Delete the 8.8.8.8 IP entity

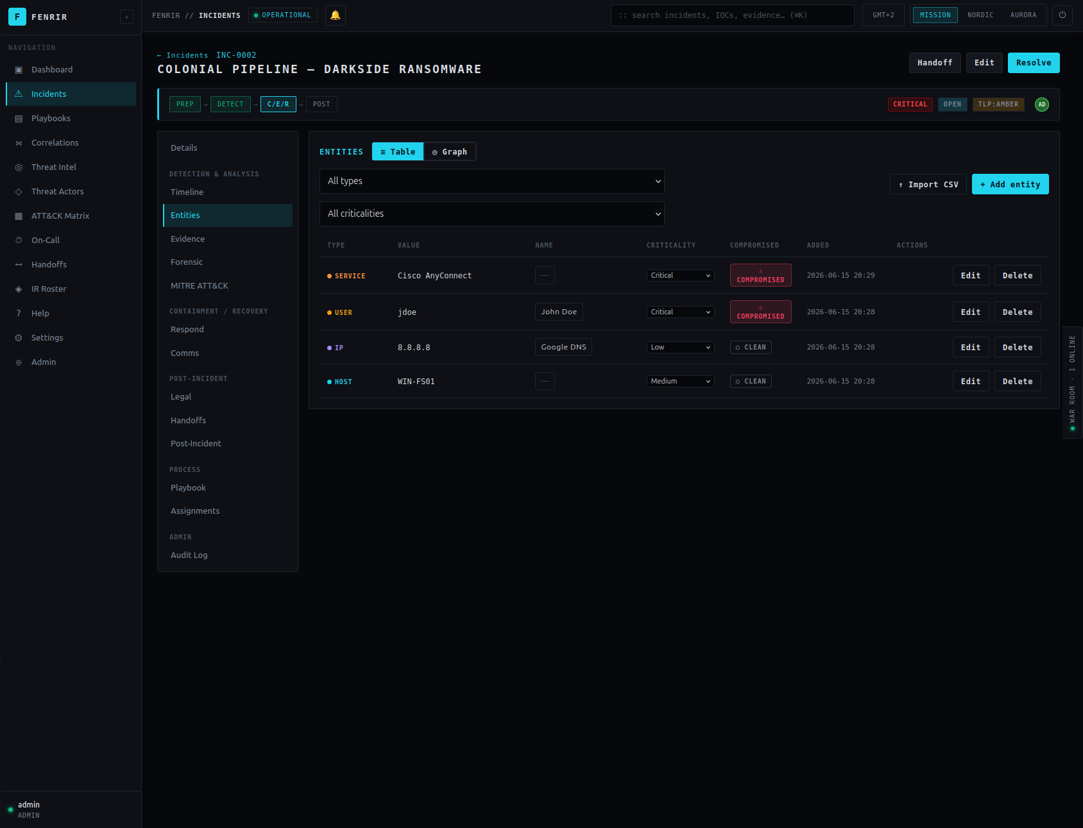(x=1018, y=347)
